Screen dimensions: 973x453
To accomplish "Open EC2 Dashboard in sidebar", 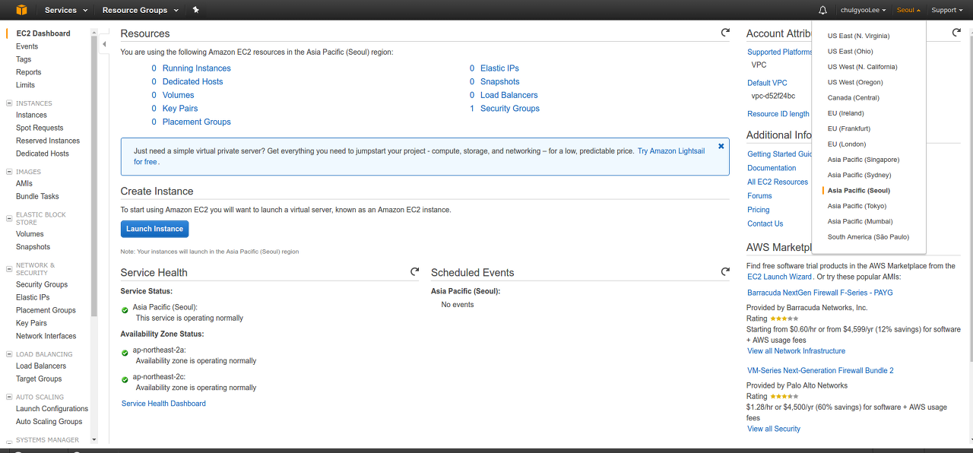I will [x=43, y=33].
